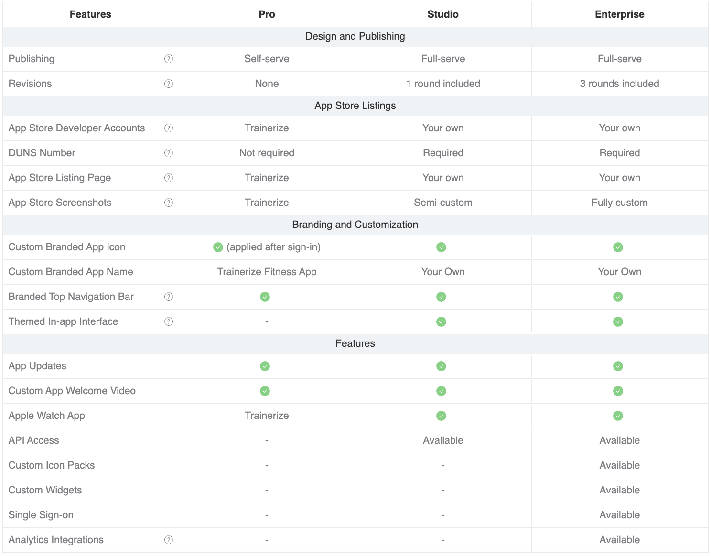
Task: Click the Analytics Integrations help icon
Action: click(169, 540)
